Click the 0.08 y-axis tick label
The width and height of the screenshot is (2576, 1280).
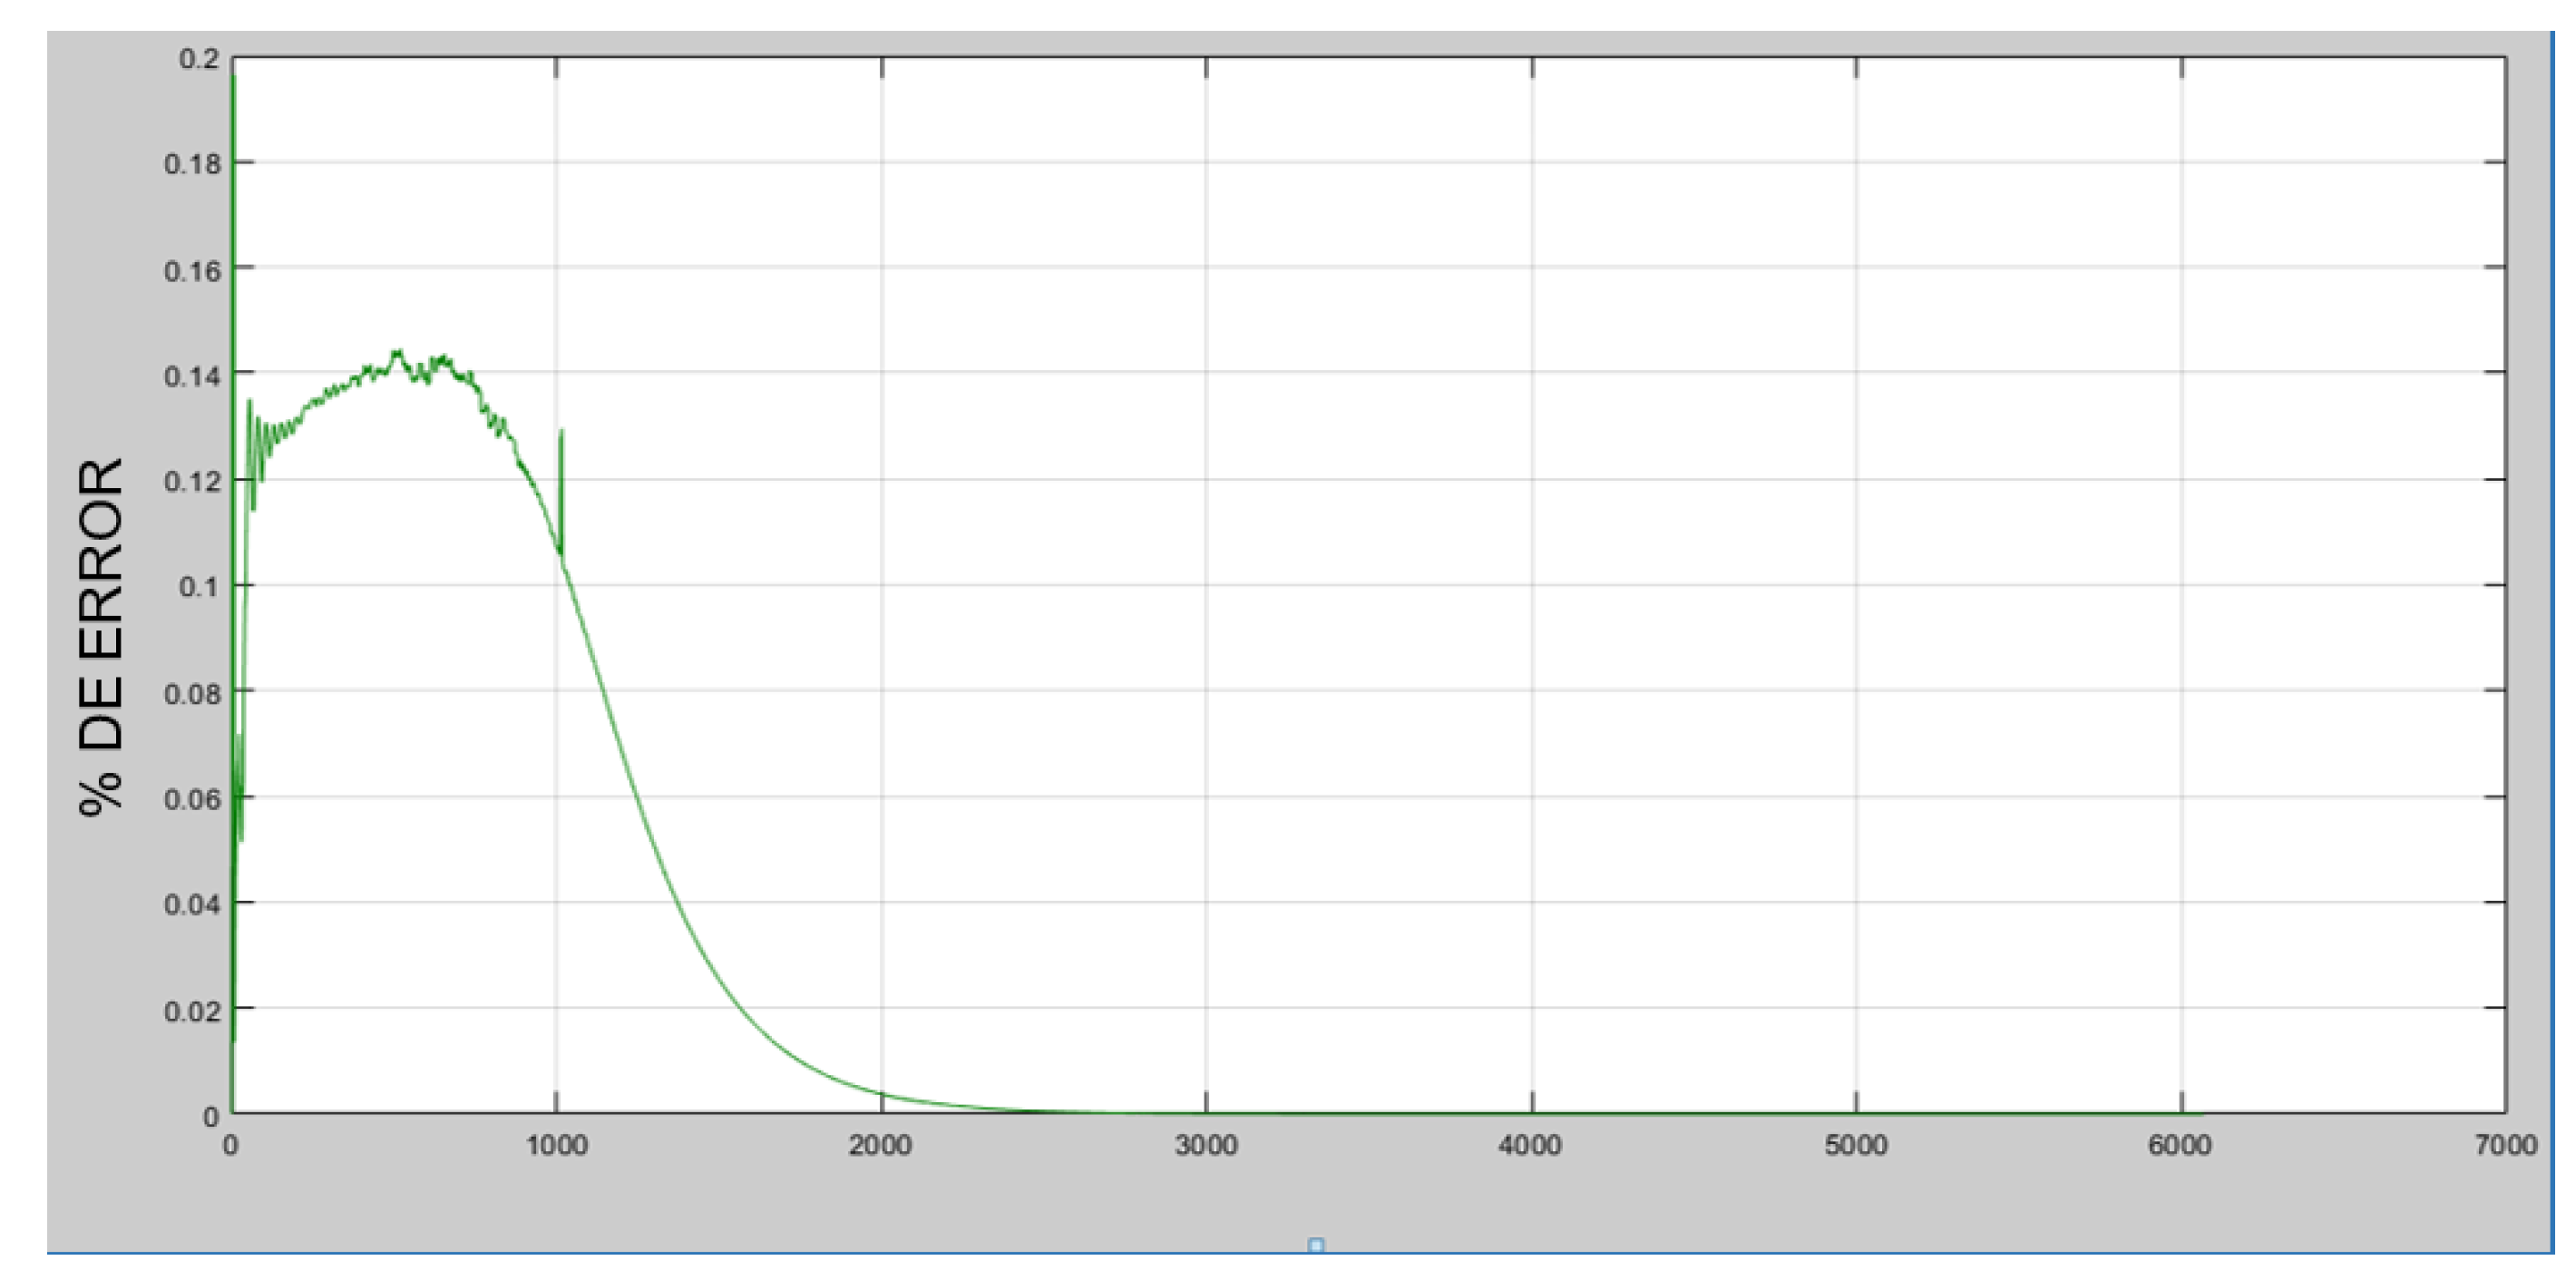(x=192, y=693)
